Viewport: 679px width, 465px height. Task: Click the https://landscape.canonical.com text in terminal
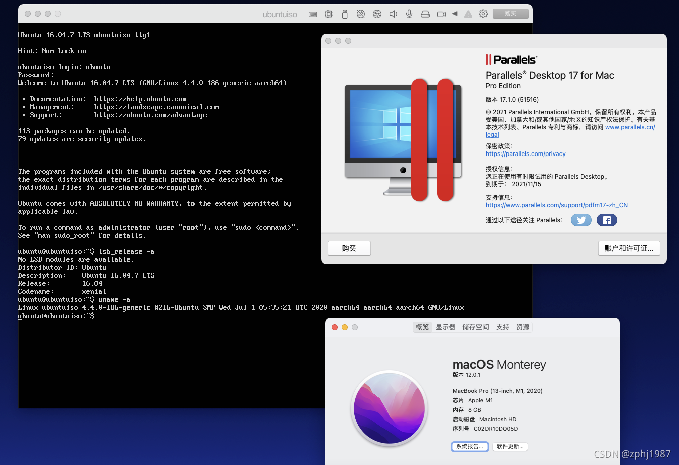tap(156, 107)
